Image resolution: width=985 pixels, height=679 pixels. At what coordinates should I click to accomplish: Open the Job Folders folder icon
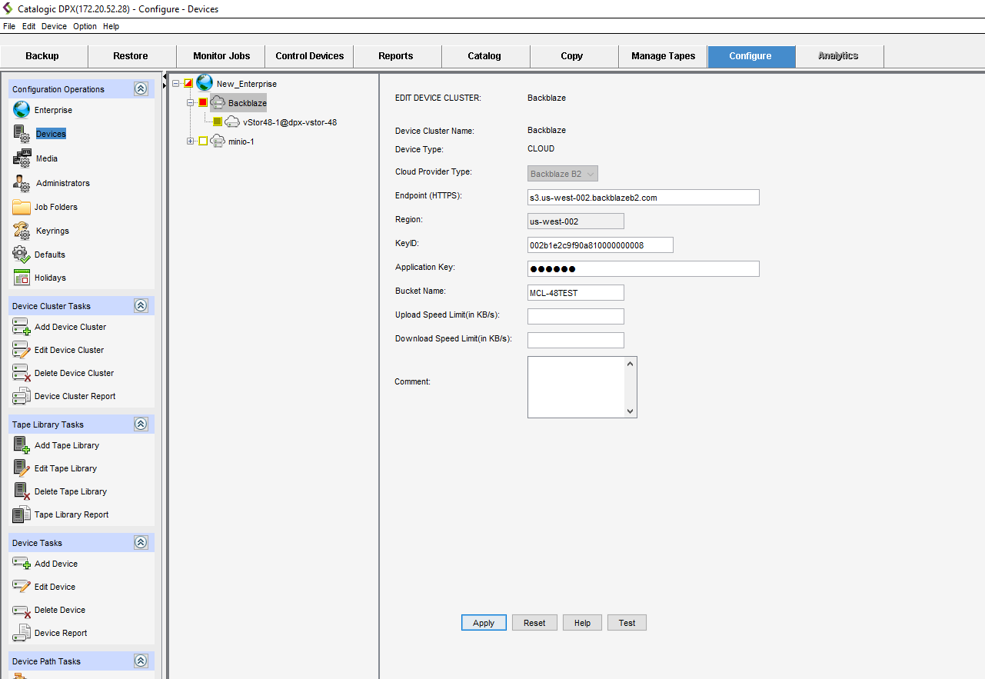(x=22, y=207)
